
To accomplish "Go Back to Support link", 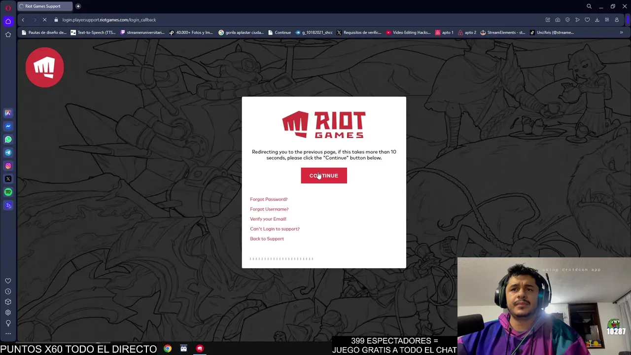I will (267, 239).
